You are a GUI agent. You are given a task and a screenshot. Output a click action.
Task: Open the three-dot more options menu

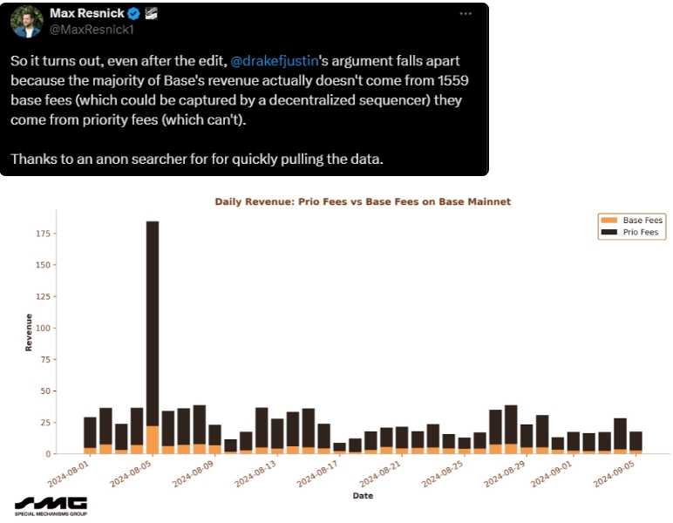pos(466,14)
